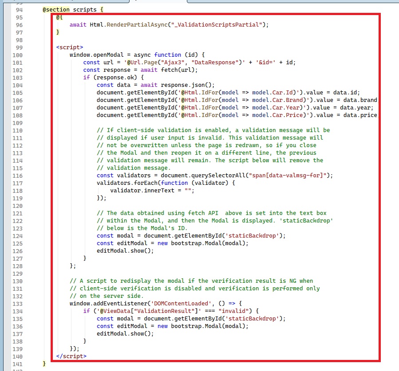This screenshot has height=371, width=399.
Task: Click the '&id=' string literal
Action: coord(266,62)
